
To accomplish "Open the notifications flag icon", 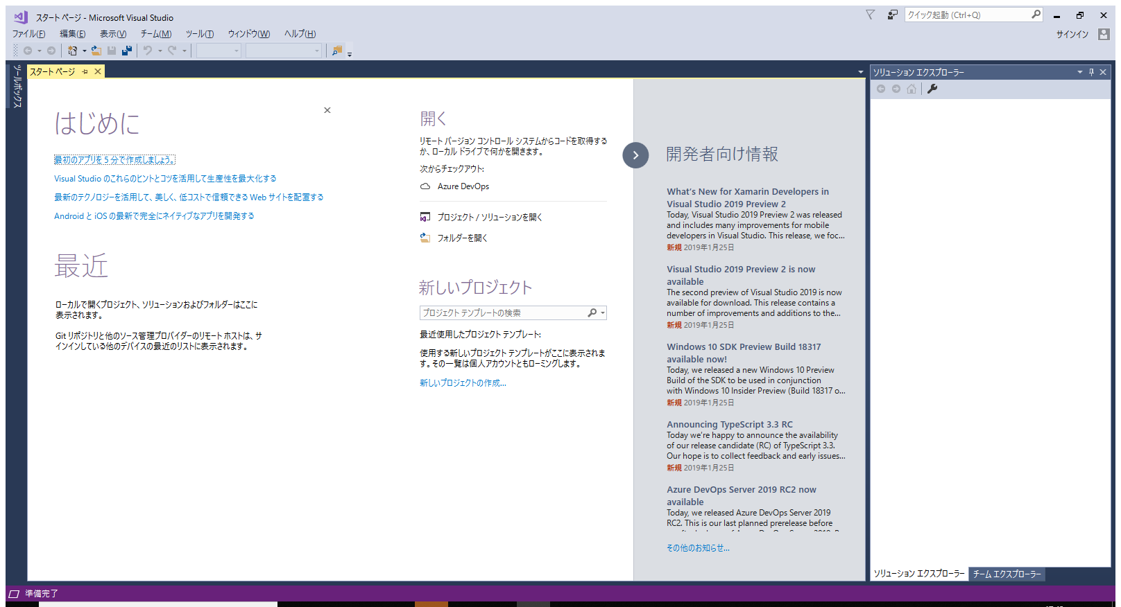I will (871, 15).
